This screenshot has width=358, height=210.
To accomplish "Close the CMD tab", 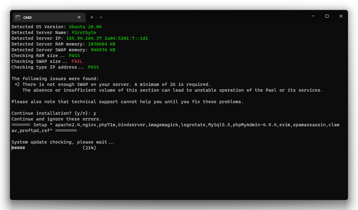I will pyautogui.click(x=79, y=17).
